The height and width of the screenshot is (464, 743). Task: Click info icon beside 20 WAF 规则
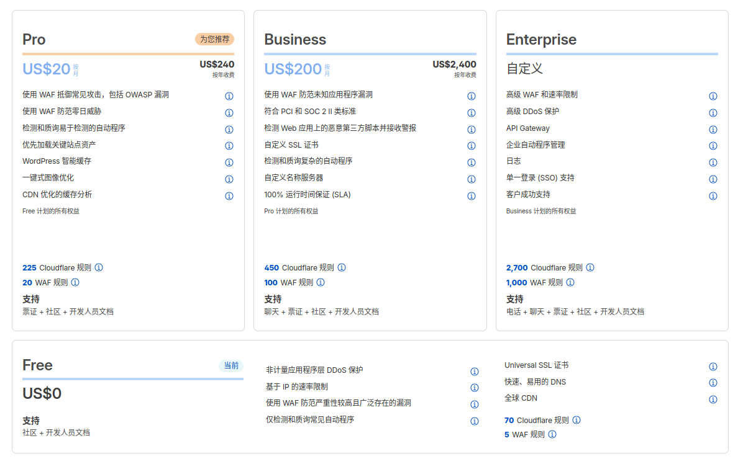point(75,282)
